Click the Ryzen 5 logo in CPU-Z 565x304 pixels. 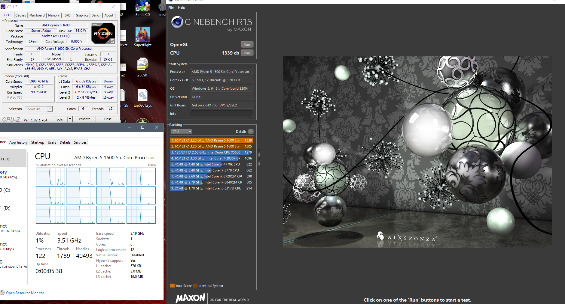[103, 33]
